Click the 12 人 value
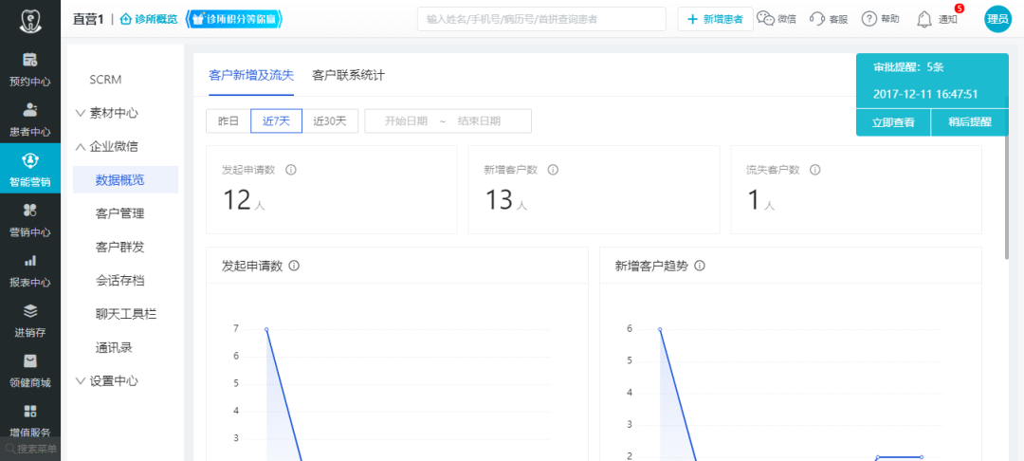This screenshot has width=1024, height=461. pos(244,200)
